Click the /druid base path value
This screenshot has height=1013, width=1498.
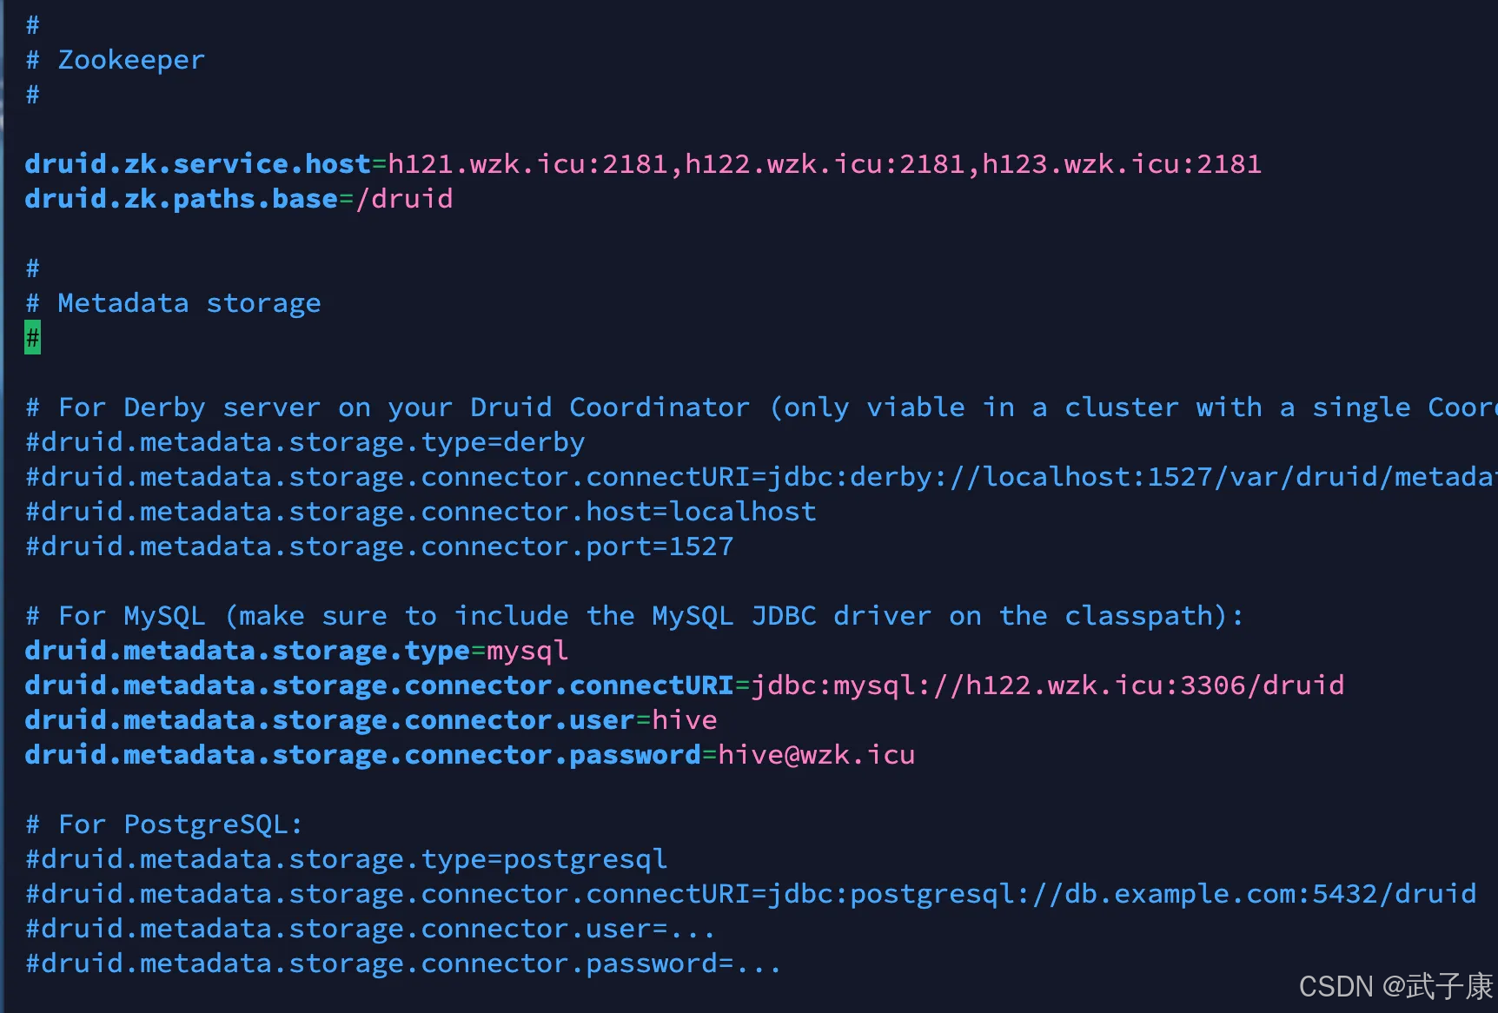pos(404,199)
